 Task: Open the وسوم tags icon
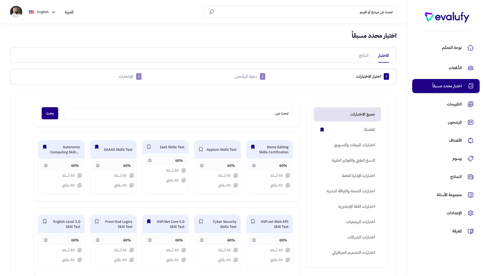(x=471, y=158)
